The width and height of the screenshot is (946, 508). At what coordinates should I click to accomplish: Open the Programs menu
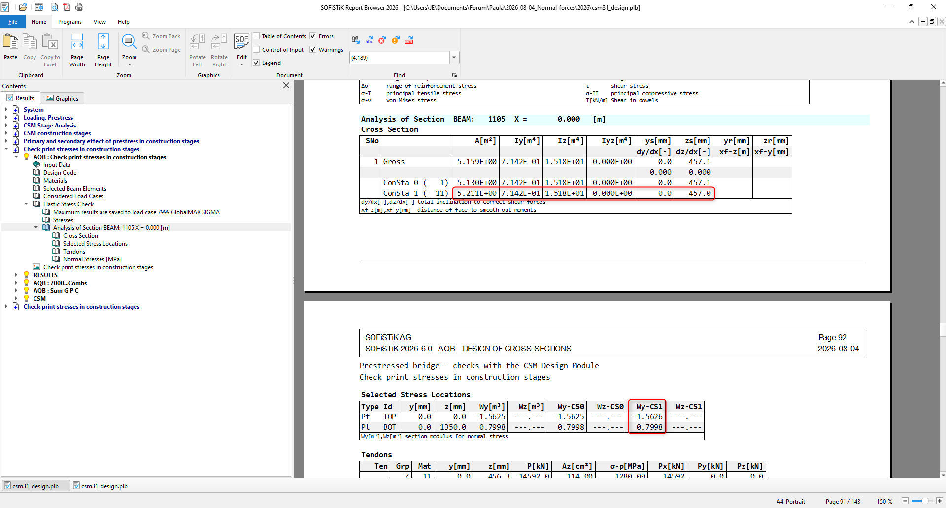[70, 22]
